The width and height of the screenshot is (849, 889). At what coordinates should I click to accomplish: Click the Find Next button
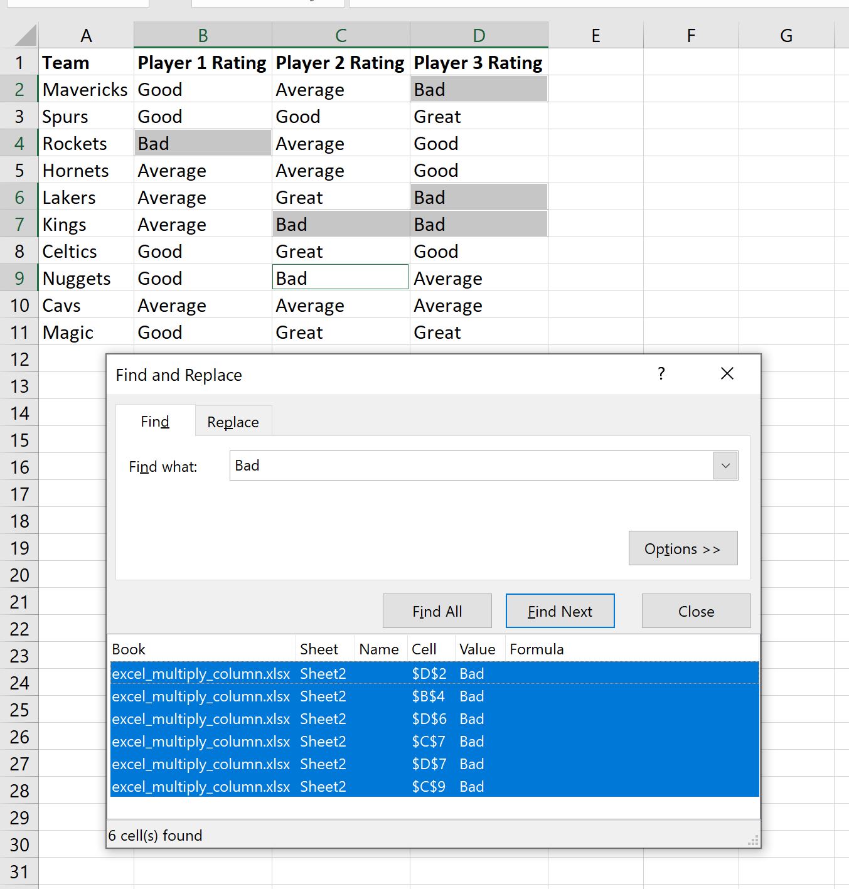[x=560, y=611]
